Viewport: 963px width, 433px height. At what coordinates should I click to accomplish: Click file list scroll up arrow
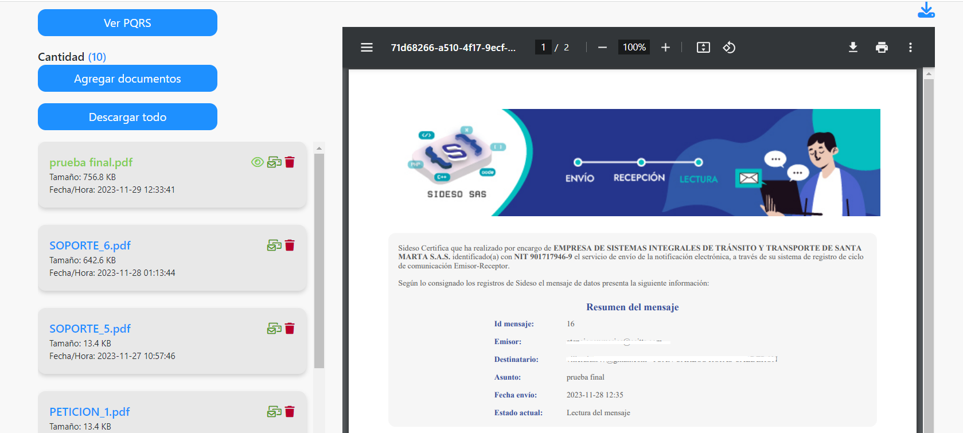[x=319, y=148]
